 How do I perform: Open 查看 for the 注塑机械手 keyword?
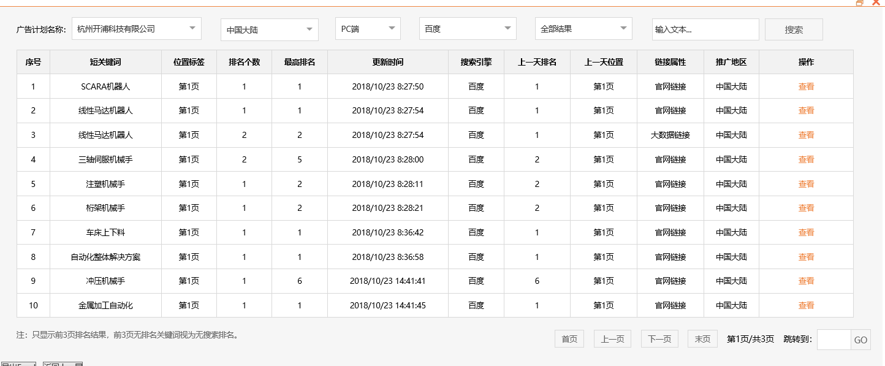807,183
